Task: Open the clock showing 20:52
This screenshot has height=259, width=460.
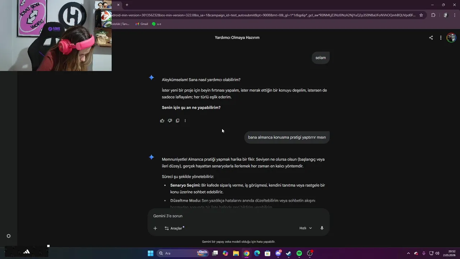Action: (x=449, y=253)
